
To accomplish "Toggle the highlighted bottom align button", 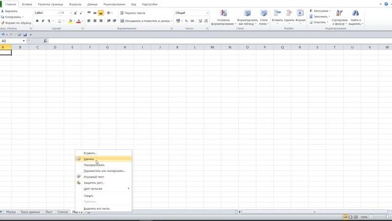I will coord(100,13).
